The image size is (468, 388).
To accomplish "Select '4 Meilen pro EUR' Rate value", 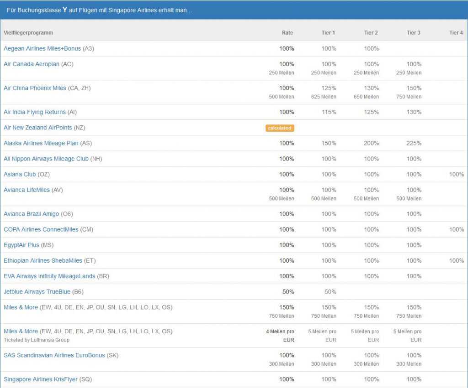I will pyautogui.click(x=280, y=336).
